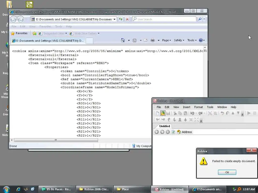The height and width of the screenshot is (193, 258).
Task: Click the Home house icon beside Address in Roblox
Action: point(179,132)
